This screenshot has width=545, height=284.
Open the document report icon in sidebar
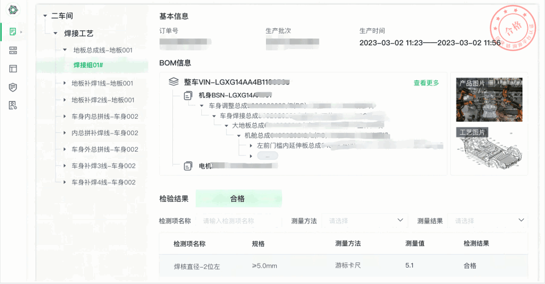click(x=13, y=31)
